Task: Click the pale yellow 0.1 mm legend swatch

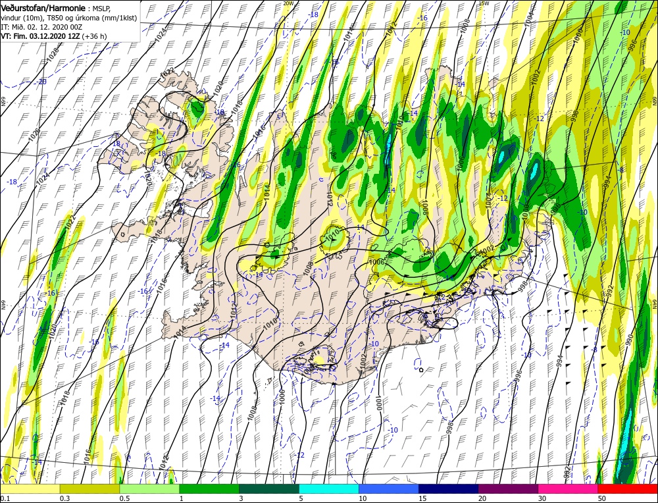Action: [x=30, y=489]
